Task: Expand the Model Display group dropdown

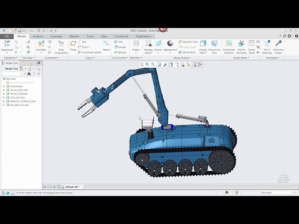Action: (x=182, y=58)
